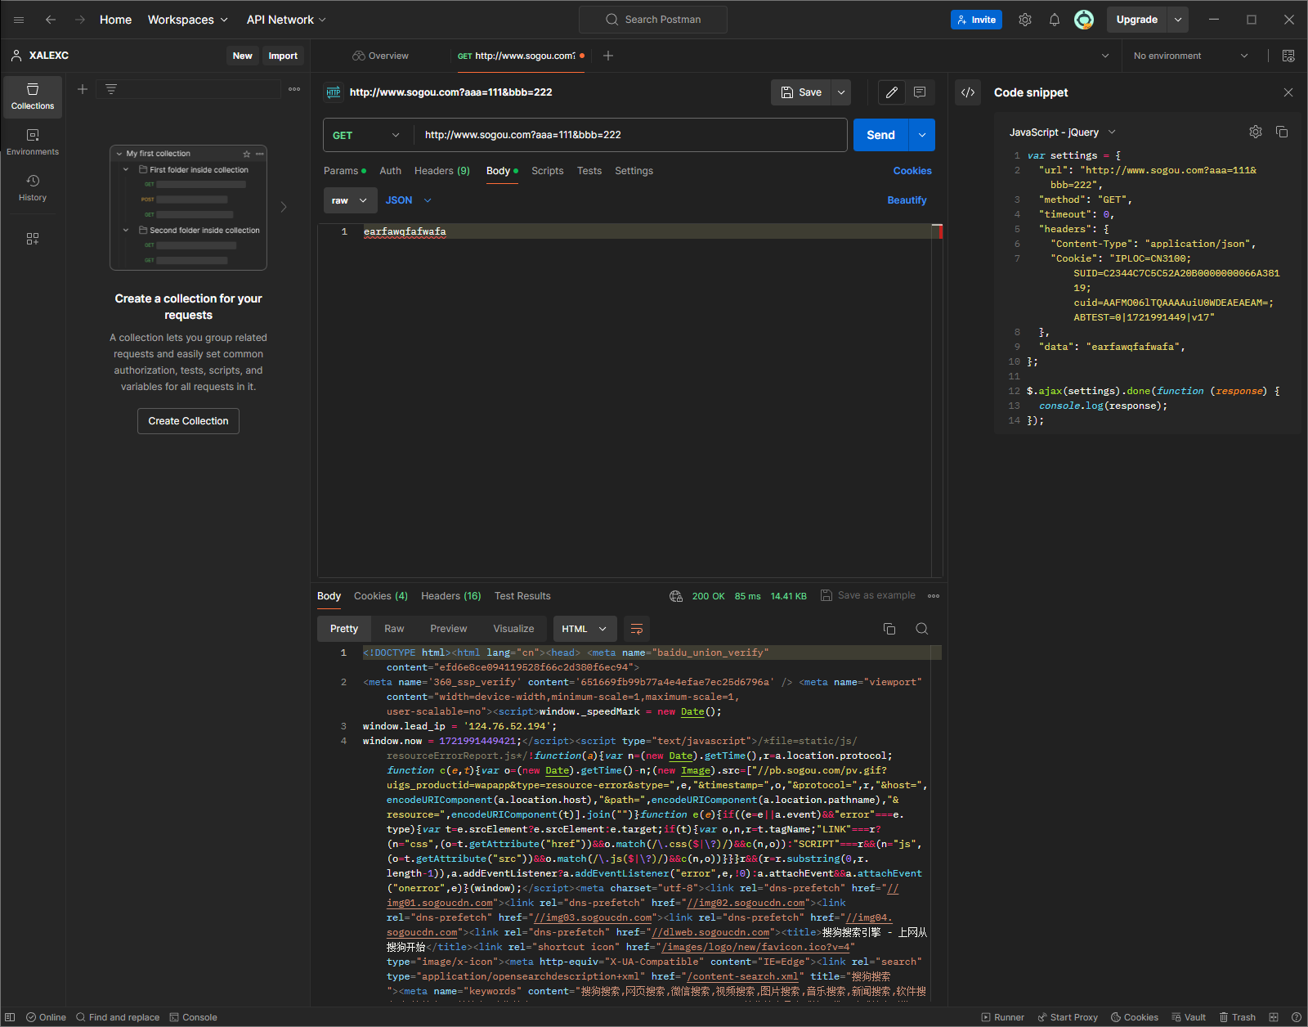
Task: Open the hamburger menu icon
Action: pyautogui.click(x=19, y=20)
